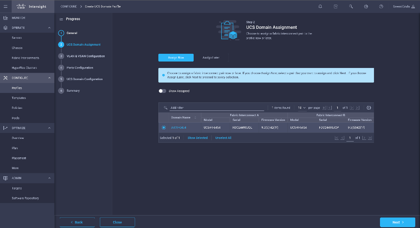Go to next page in bottom pagination
This screenshot has width=420, height=228.
(364, 138)
